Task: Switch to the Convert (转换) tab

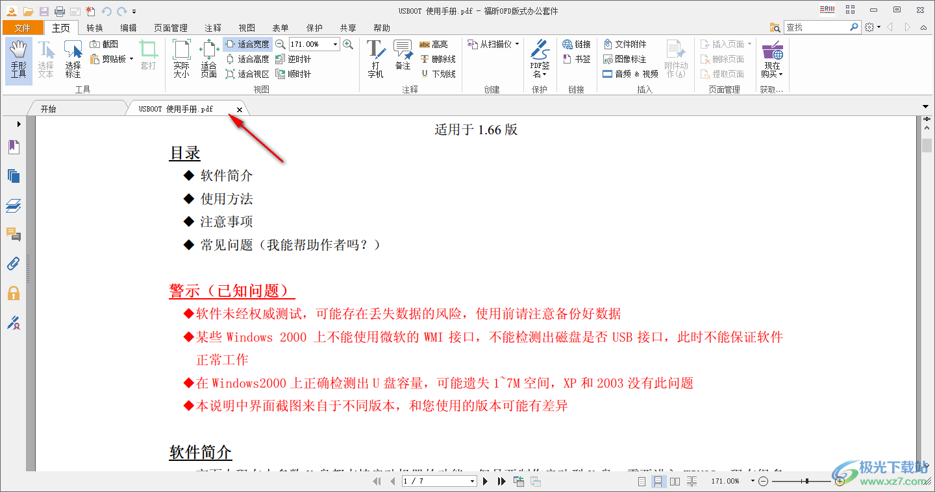Action: (x=95, y=28)
